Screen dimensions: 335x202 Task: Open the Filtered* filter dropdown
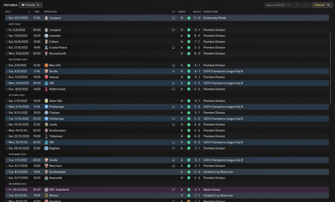[322, 5]
